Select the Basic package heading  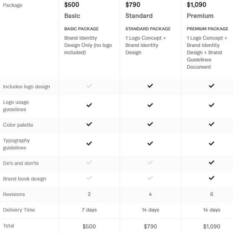click(72, 16)
